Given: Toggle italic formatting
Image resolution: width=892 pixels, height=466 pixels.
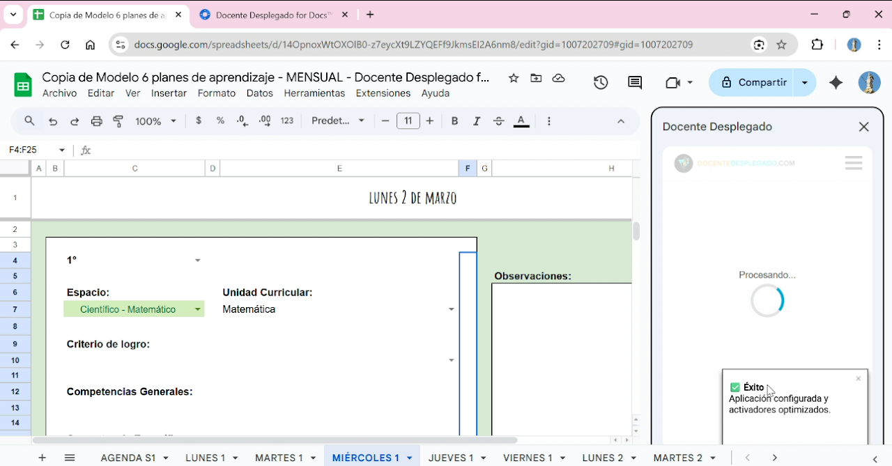Looking at the screenshot, I should pyautogui.click(x=477, y=121).
